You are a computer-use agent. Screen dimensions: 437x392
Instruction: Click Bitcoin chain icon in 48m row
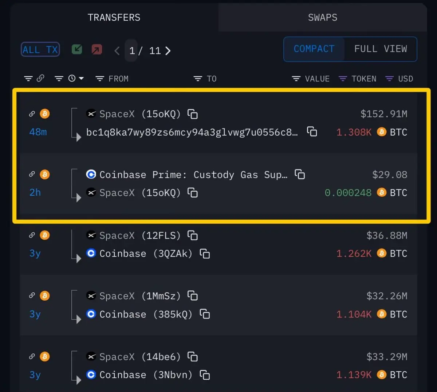pos(45,114)
